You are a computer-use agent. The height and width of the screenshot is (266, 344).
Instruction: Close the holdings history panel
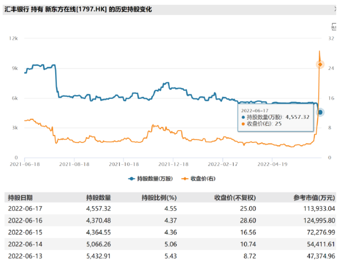[335, 9]
